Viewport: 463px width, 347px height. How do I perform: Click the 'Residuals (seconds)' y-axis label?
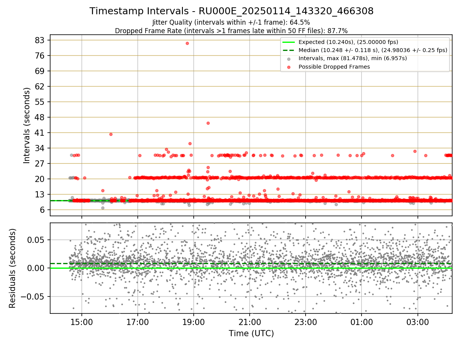click(x=12, y=268)
